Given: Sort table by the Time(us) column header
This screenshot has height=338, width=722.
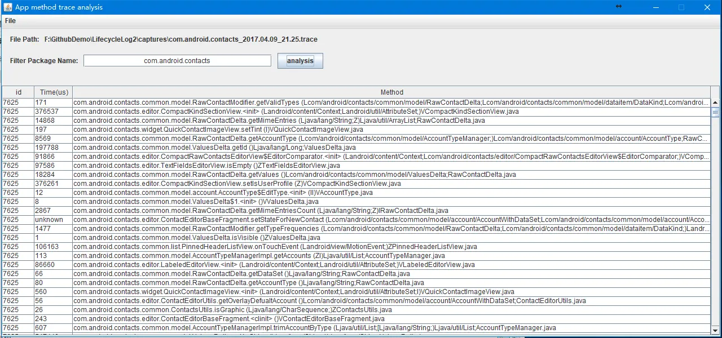Looking at the screenshot, I should coord(54,92).
